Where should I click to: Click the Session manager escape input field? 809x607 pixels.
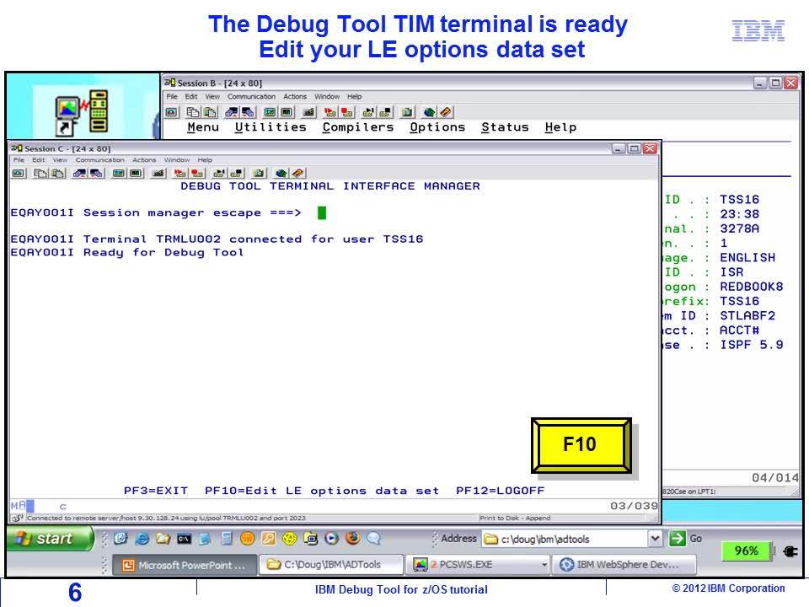tap(322, 212)
